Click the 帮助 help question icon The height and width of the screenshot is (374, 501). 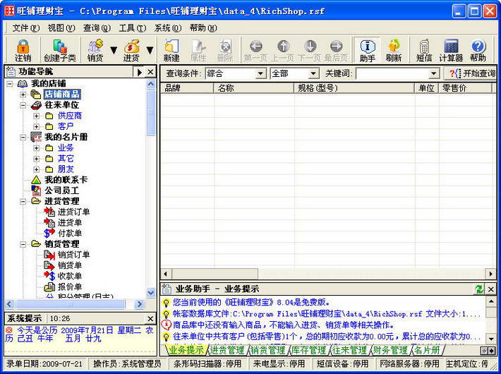pyautogui.click(x=478, y=50)
